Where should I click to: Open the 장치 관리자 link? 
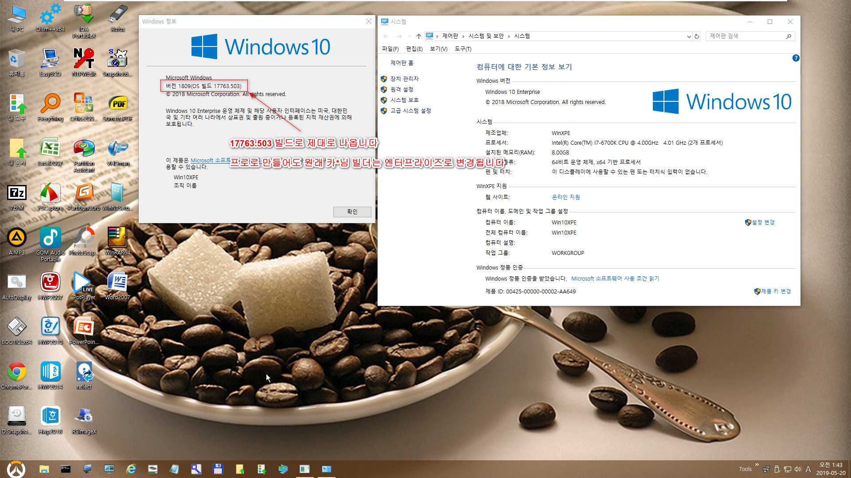[404, 79]
